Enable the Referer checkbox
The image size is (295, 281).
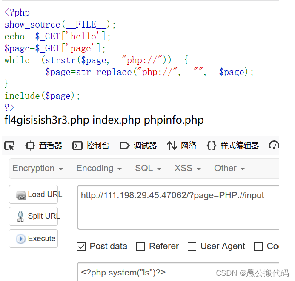[140, 247]
